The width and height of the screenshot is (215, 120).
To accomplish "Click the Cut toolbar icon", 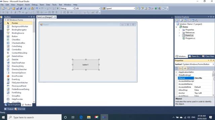I will coord(25,8).
